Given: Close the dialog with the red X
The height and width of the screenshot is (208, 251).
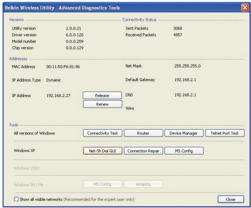Looking at the screenshot, I should coord(245,8).
